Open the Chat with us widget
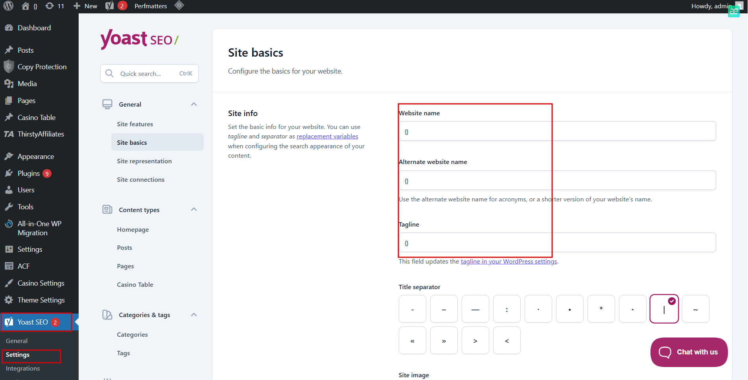 point(689,352)
